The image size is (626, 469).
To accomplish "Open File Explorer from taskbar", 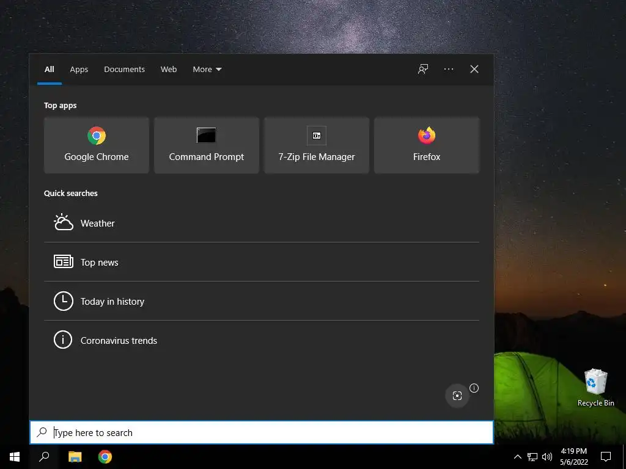I will (75, 457).
